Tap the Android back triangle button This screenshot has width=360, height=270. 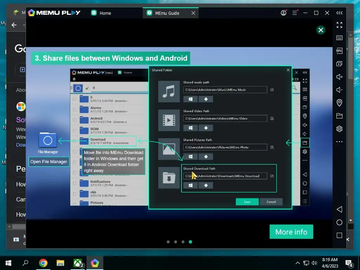(339, 209)
